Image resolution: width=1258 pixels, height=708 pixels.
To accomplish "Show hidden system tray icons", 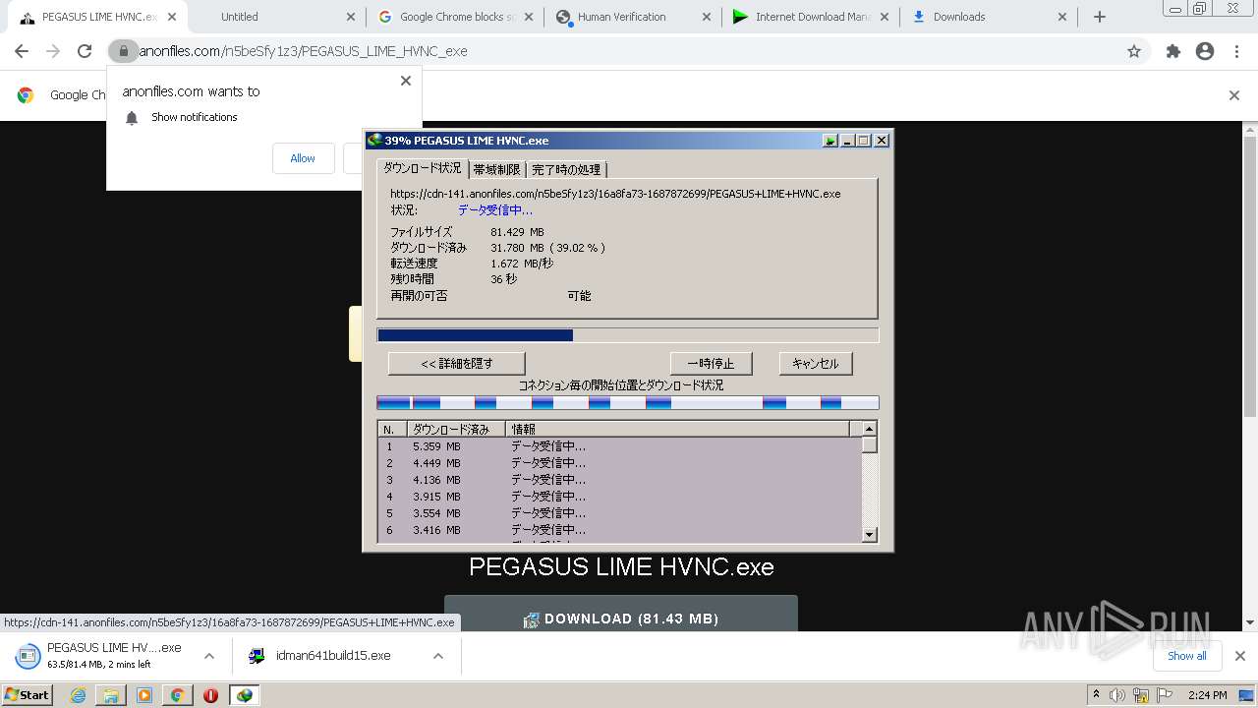I will point(1096,695).
